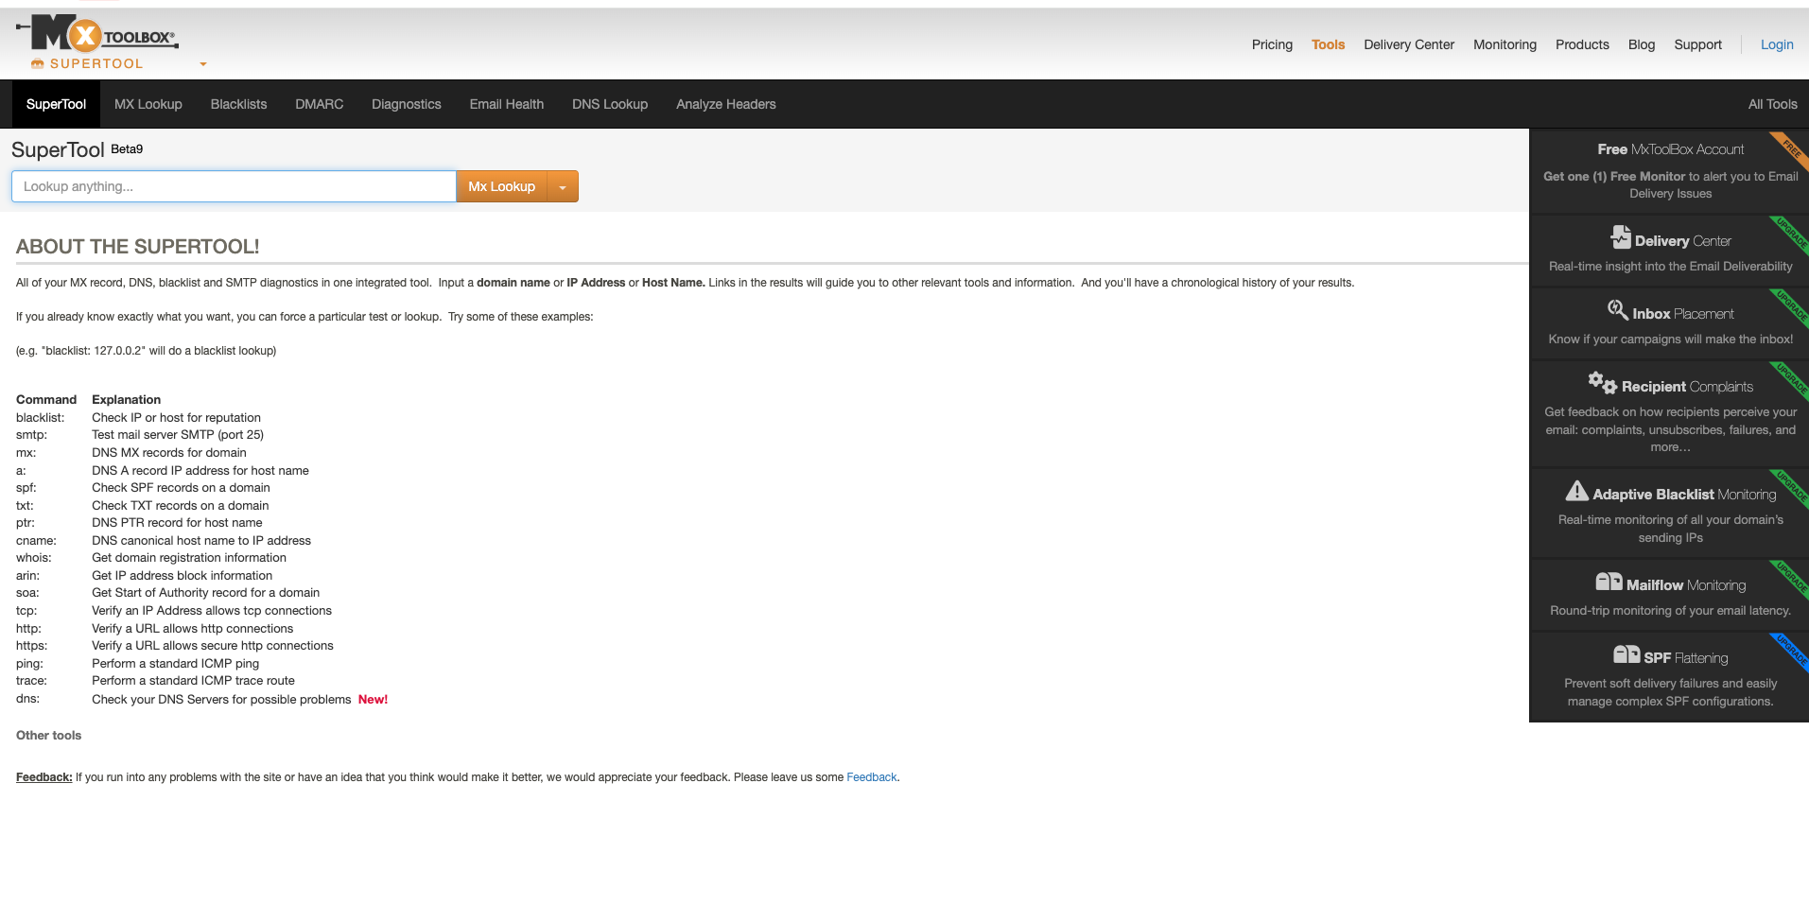Click the Inbox Placement magnifier icon
The width and height of the screenshot is (1809, 905).
[1617, 310]
